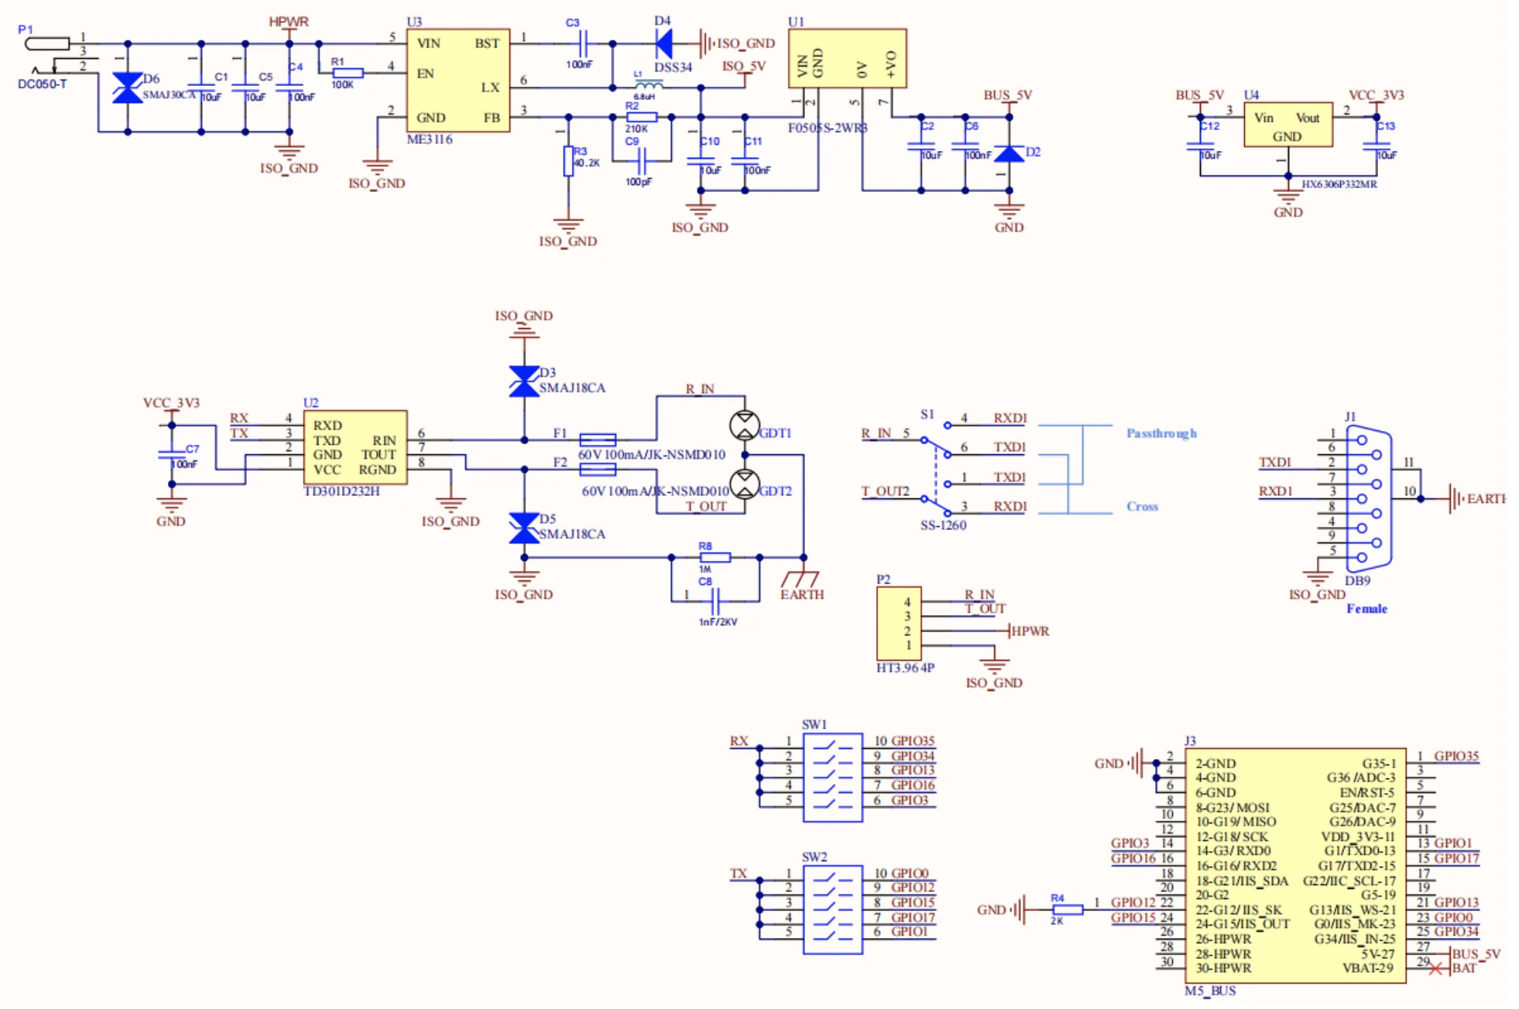The width and height of the screenshot is (1519, 1009).
Task: Select the TXD1 label left of DB9
Action: 1275,462
